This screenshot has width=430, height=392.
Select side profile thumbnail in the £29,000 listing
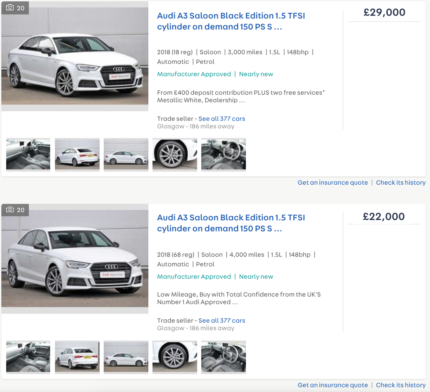pos(126,155)
